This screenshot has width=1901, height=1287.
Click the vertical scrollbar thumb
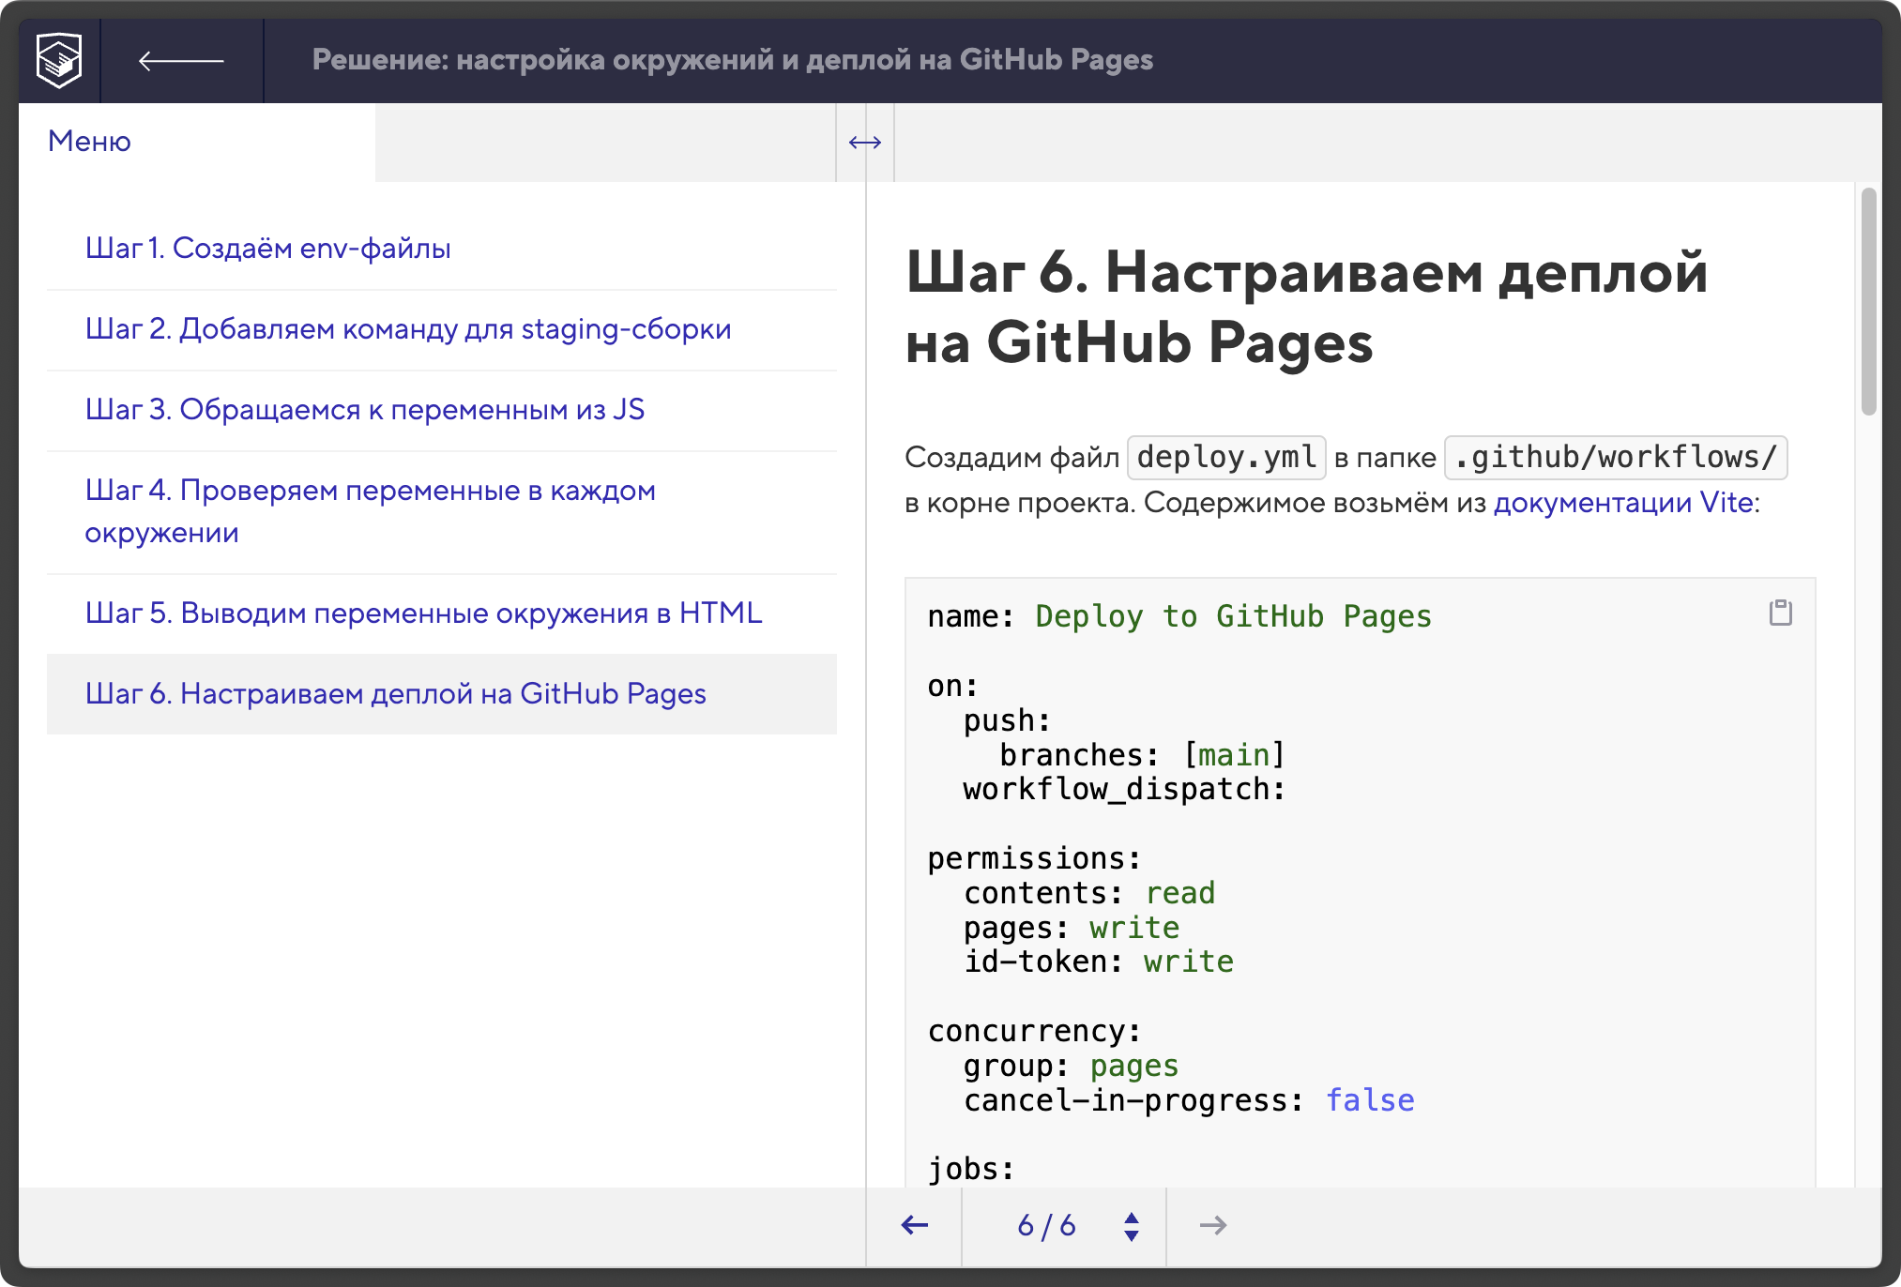(x=1868, y=300)
